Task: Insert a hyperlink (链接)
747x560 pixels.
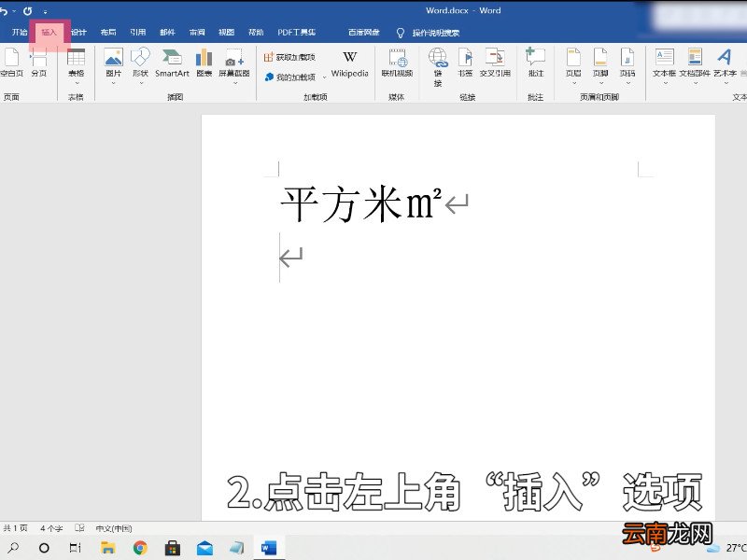Action: pos(438,66)
